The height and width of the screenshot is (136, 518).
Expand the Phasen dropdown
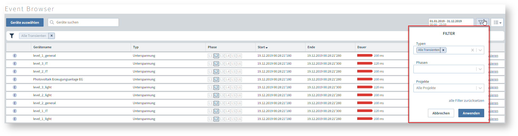[480, 69]
